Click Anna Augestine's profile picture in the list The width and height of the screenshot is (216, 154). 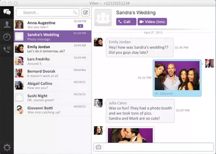click(x=19, y=24)
